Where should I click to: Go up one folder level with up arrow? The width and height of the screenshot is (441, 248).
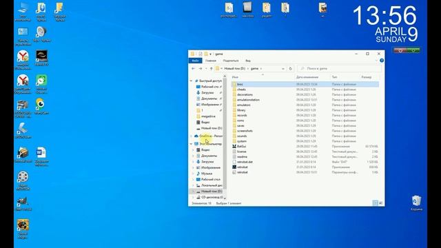point(212,69)
